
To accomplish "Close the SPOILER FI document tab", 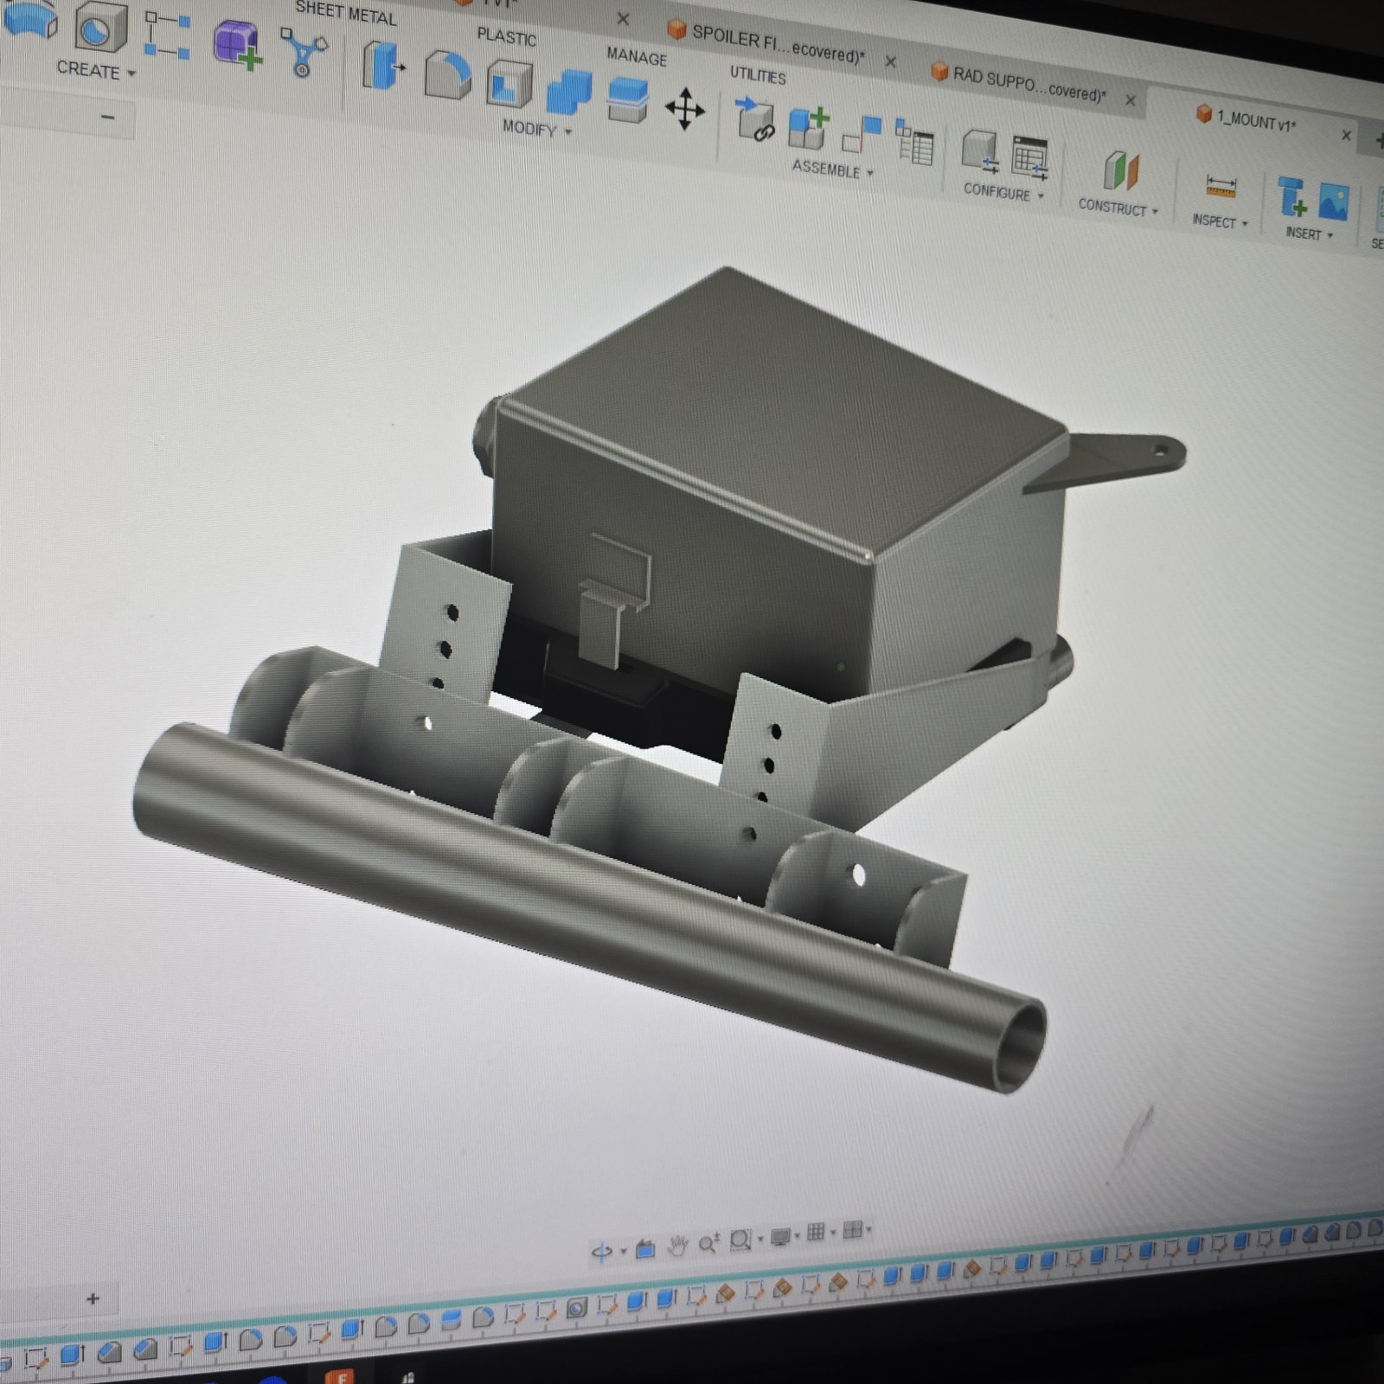I will coord(890,61).
